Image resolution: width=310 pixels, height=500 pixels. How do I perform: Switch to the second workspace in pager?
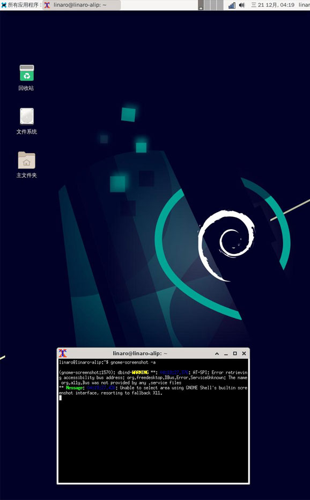(x=208, y=5)
